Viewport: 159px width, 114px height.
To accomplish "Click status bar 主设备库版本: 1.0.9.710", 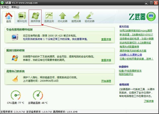I will 39,112.
